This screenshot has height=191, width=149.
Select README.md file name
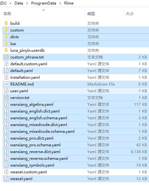[x=22, y=84]
